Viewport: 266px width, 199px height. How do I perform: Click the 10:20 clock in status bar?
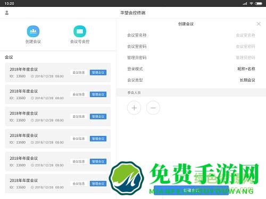pyautogui.click(x=9, y=3)
